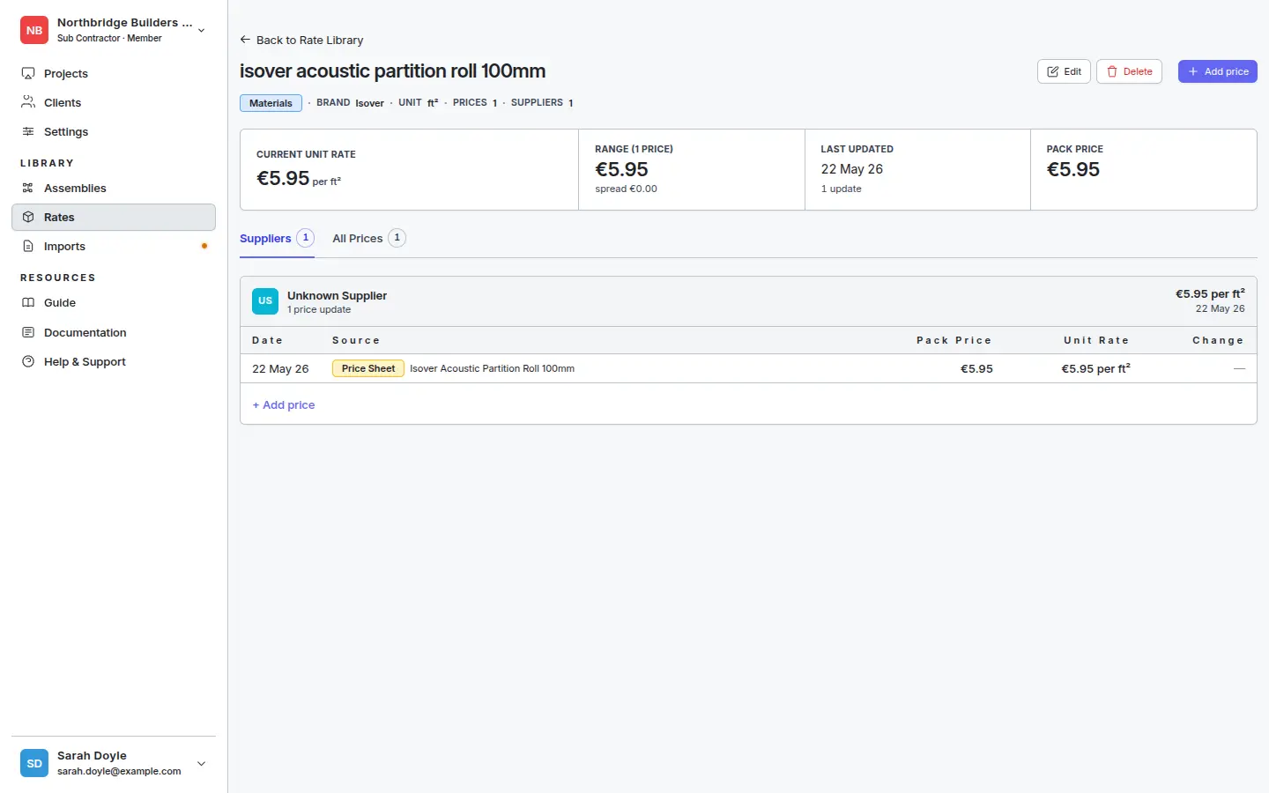Click the Projects sidebar icon
The image size is (1269, 793).
pyautogui.click(x=28, y=73)
